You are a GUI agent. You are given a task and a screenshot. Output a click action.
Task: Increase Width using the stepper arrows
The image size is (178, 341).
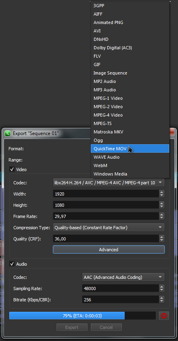pyautogui.click(x=162, y=192)
